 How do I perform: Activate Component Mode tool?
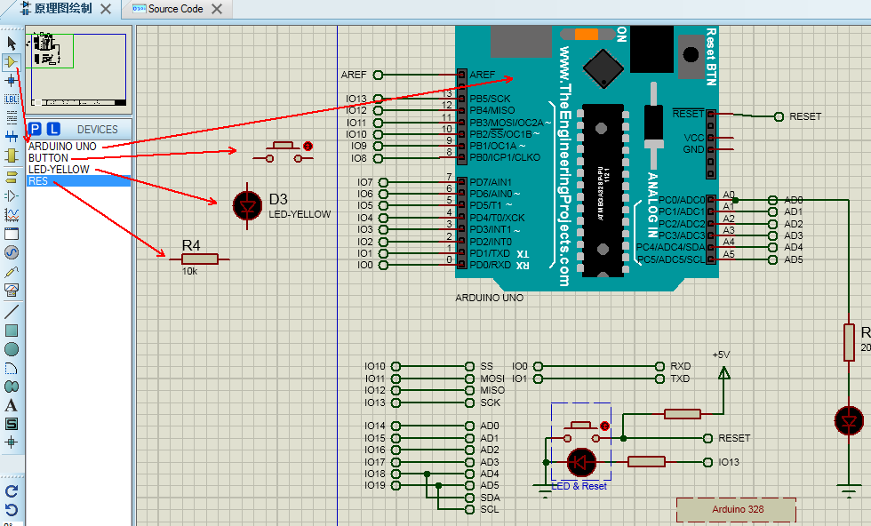click(x=11, y=61)
